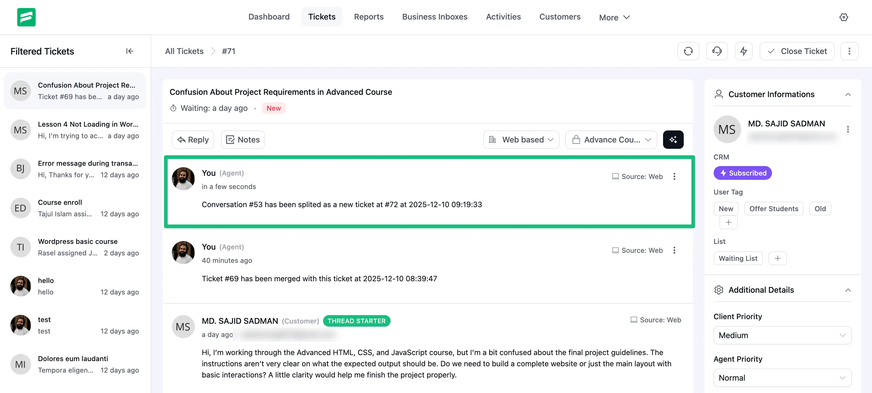Open the Advance Course product dropdown
872x393 pixels.
pos(611,139)
